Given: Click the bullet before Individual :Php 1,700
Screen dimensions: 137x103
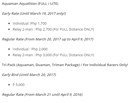Looking at the screenshot, I should tap(9, 24).
